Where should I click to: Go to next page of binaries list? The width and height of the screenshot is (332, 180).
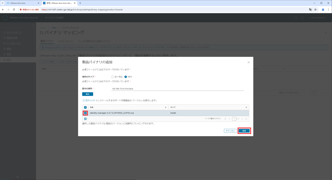[x=242, y=119]
